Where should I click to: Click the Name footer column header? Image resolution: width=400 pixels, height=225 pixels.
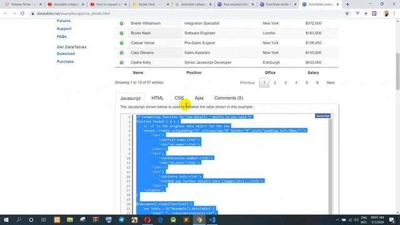(x=138, y=72)
